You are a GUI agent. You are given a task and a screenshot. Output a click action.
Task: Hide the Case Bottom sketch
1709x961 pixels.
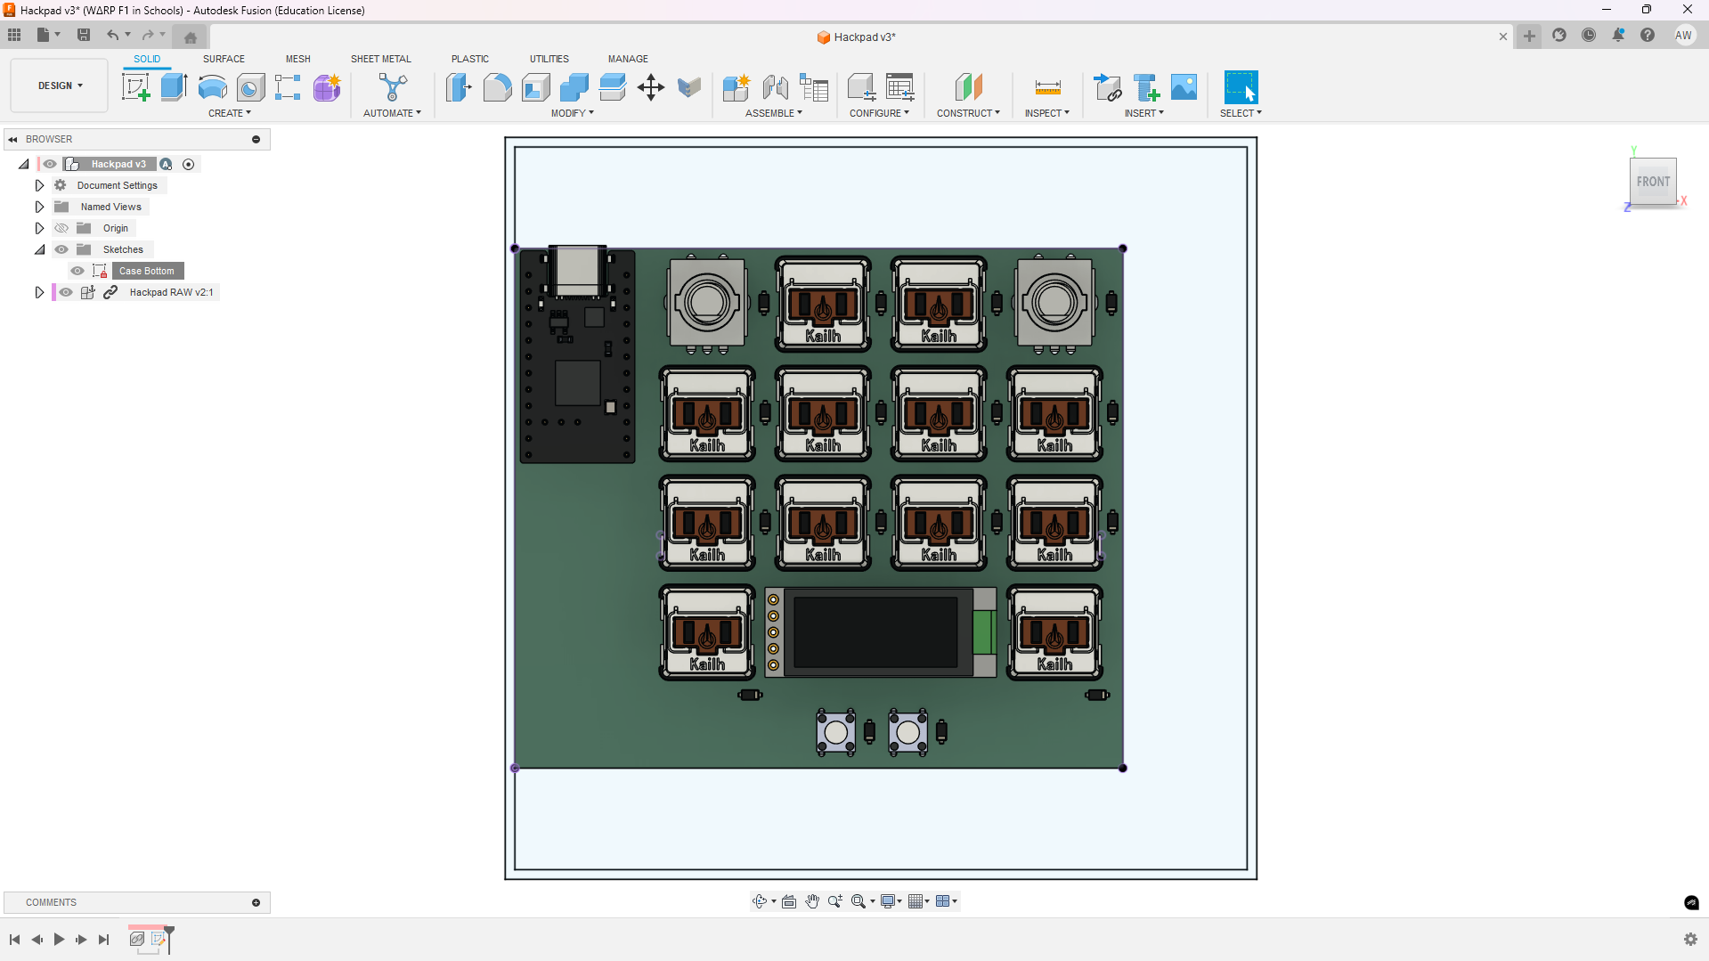77,271
